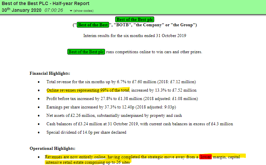The height and width of the screenshot is (165, 266).
Task: Click the "Operational Highlights:" heading
Action: click(x=53, y=148)
